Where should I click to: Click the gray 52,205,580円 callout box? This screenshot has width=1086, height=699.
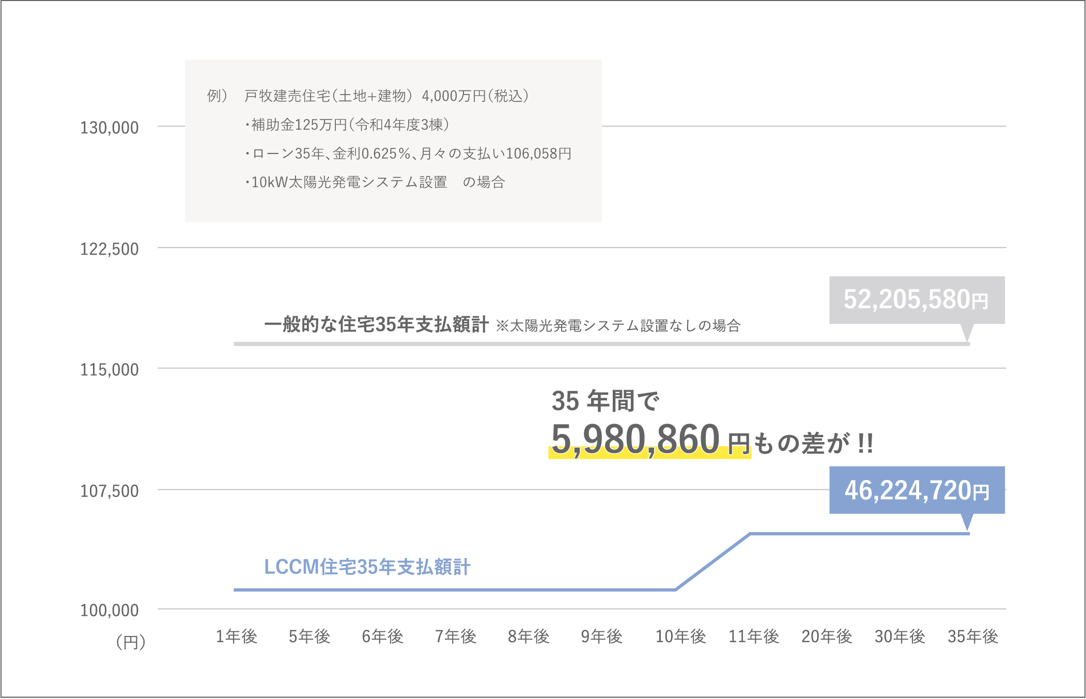(917, 300)
